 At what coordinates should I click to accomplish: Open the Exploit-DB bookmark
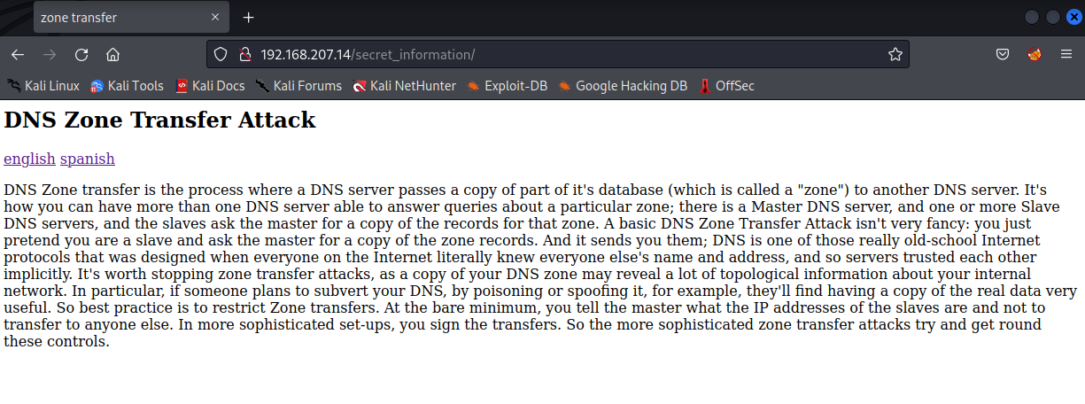coord(508,86)
